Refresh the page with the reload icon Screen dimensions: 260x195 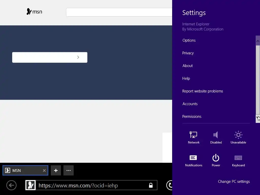(169, 185)
